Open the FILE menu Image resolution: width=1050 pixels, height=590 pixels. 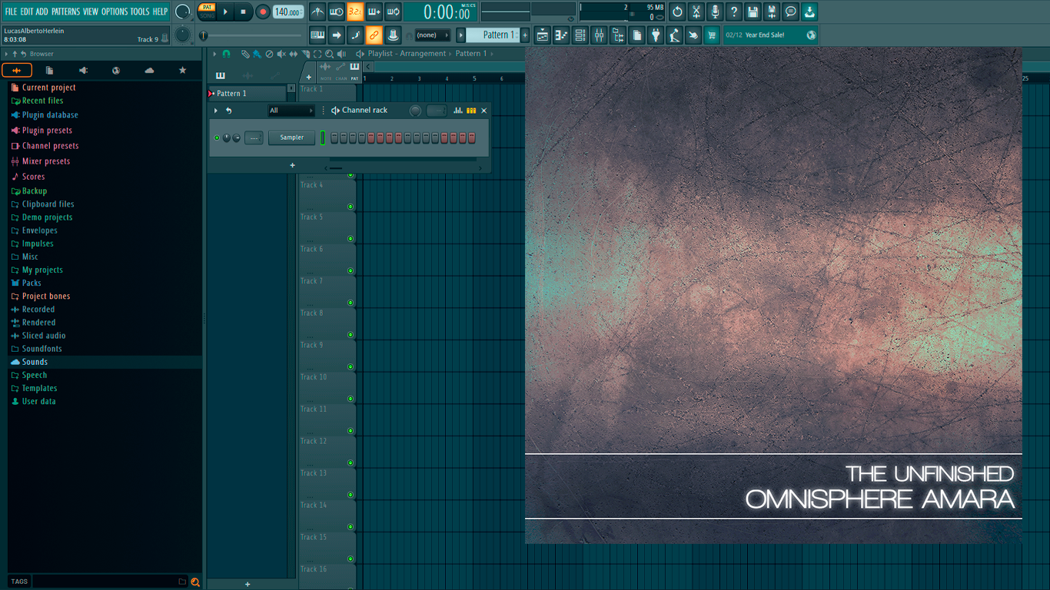pos(11,12)
